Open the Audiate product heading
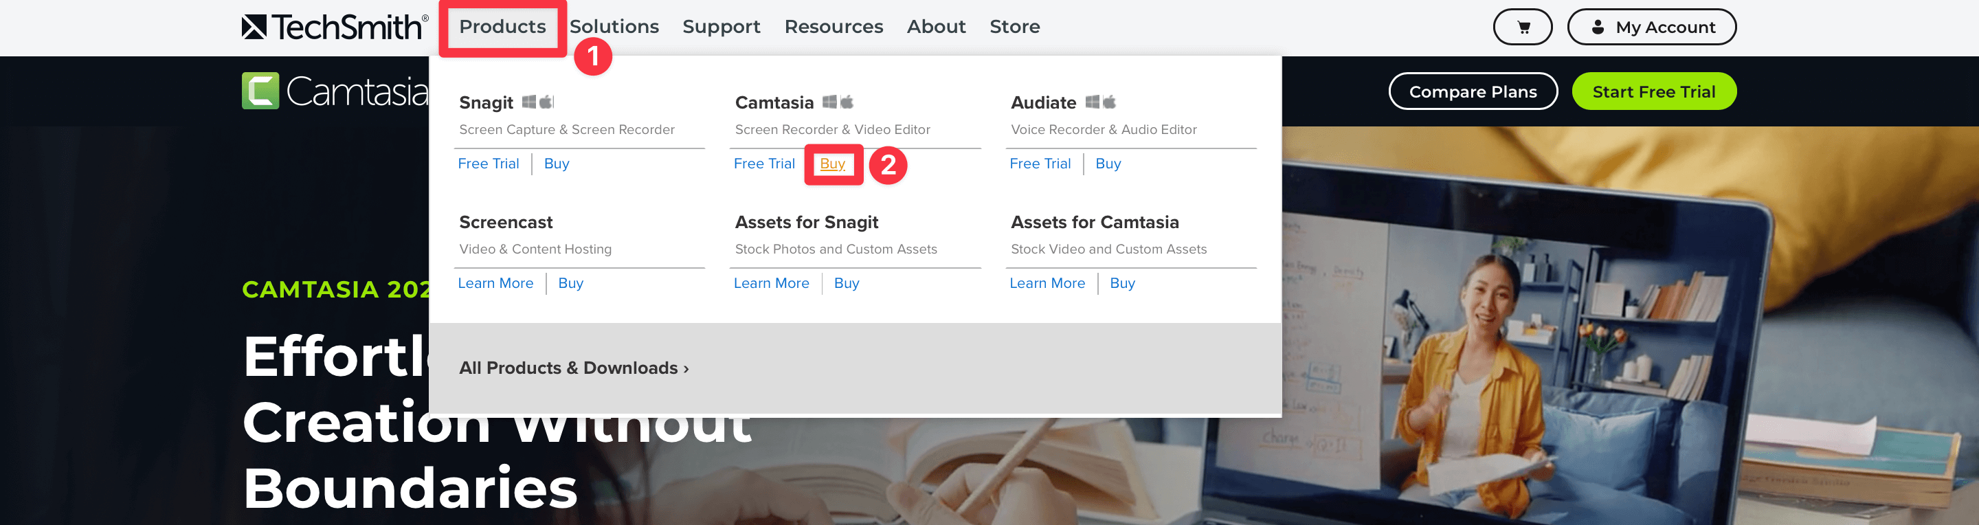 tap(1043, 102)
